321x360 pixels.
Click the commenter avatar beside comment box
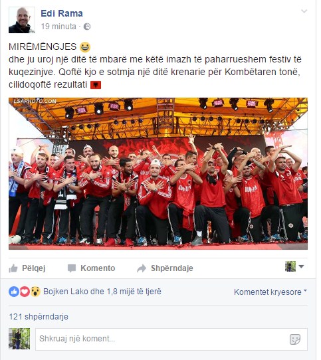coord(19,339)
